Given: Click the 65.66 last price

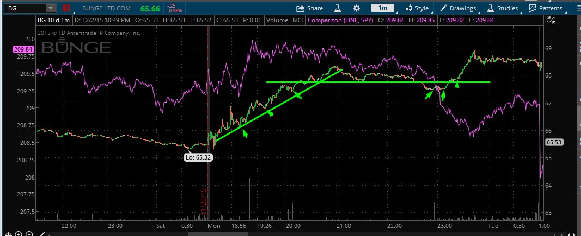Looking at the screenshot, I should [149, 8].
